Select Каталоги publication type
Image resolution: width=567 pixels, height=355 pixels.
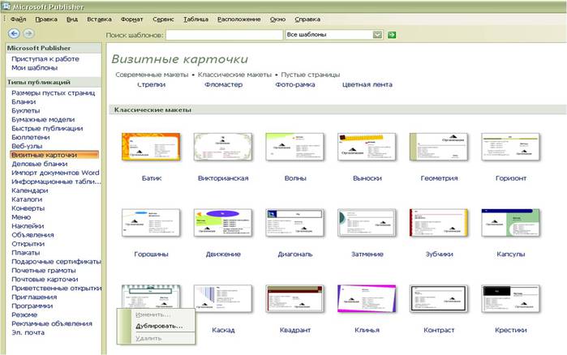(27, 199)
